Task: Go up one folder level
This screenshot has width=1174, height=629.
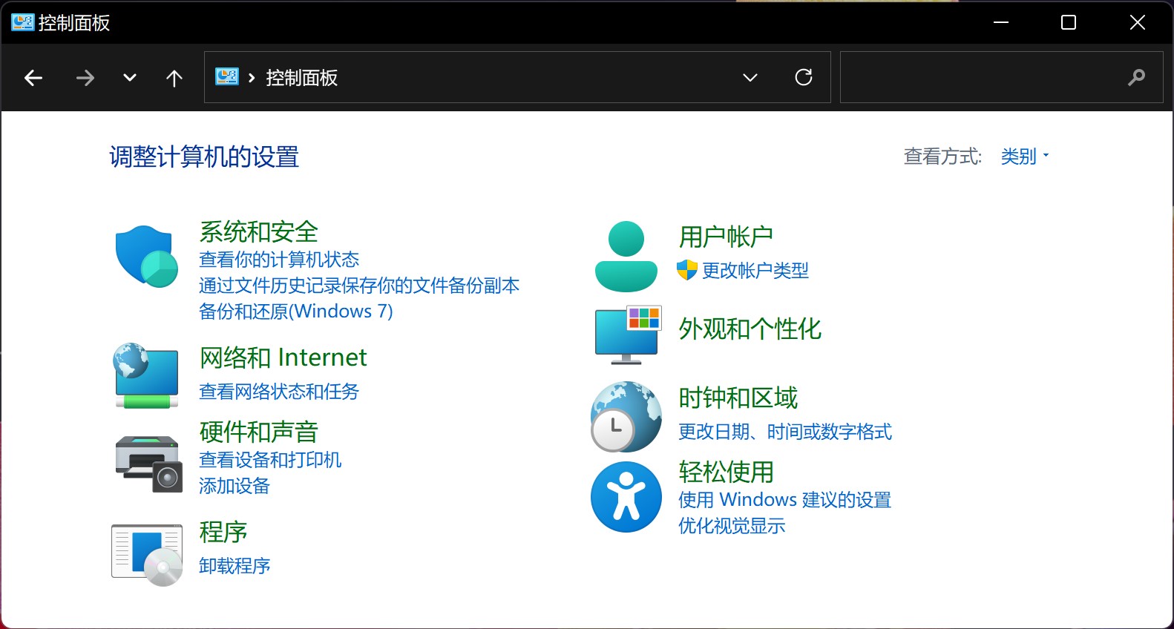Action: (x=174, y=78)
